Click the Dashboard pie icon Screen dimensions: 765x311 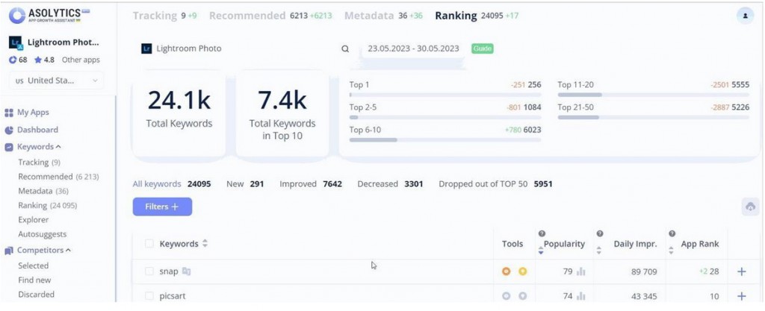point(9,130)
